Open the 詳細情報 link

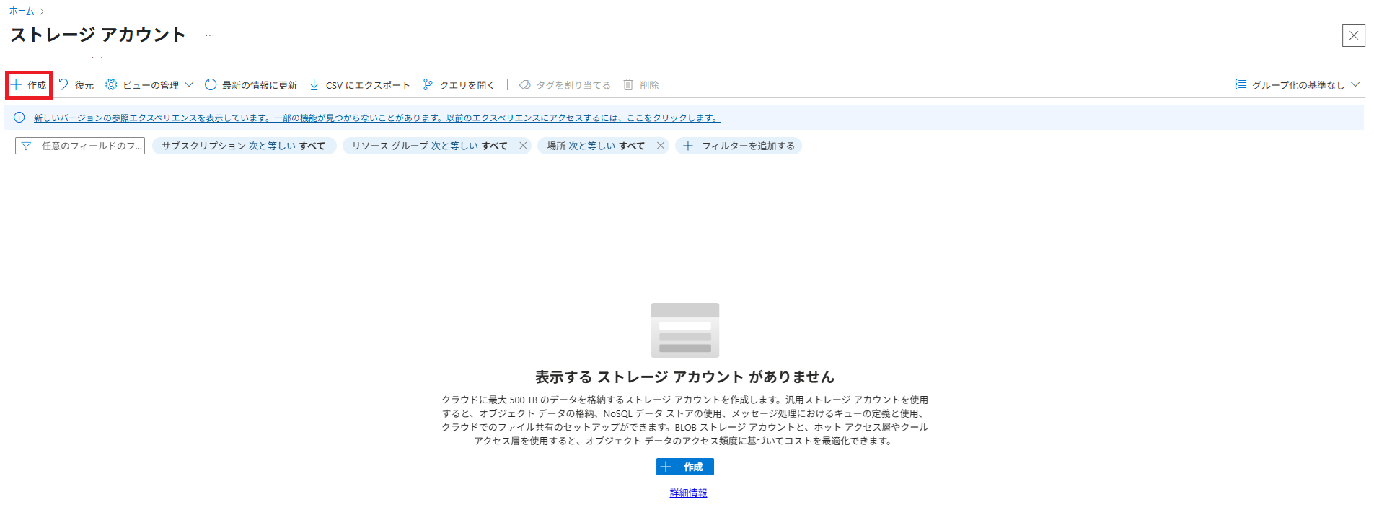[x=688, y=493]
